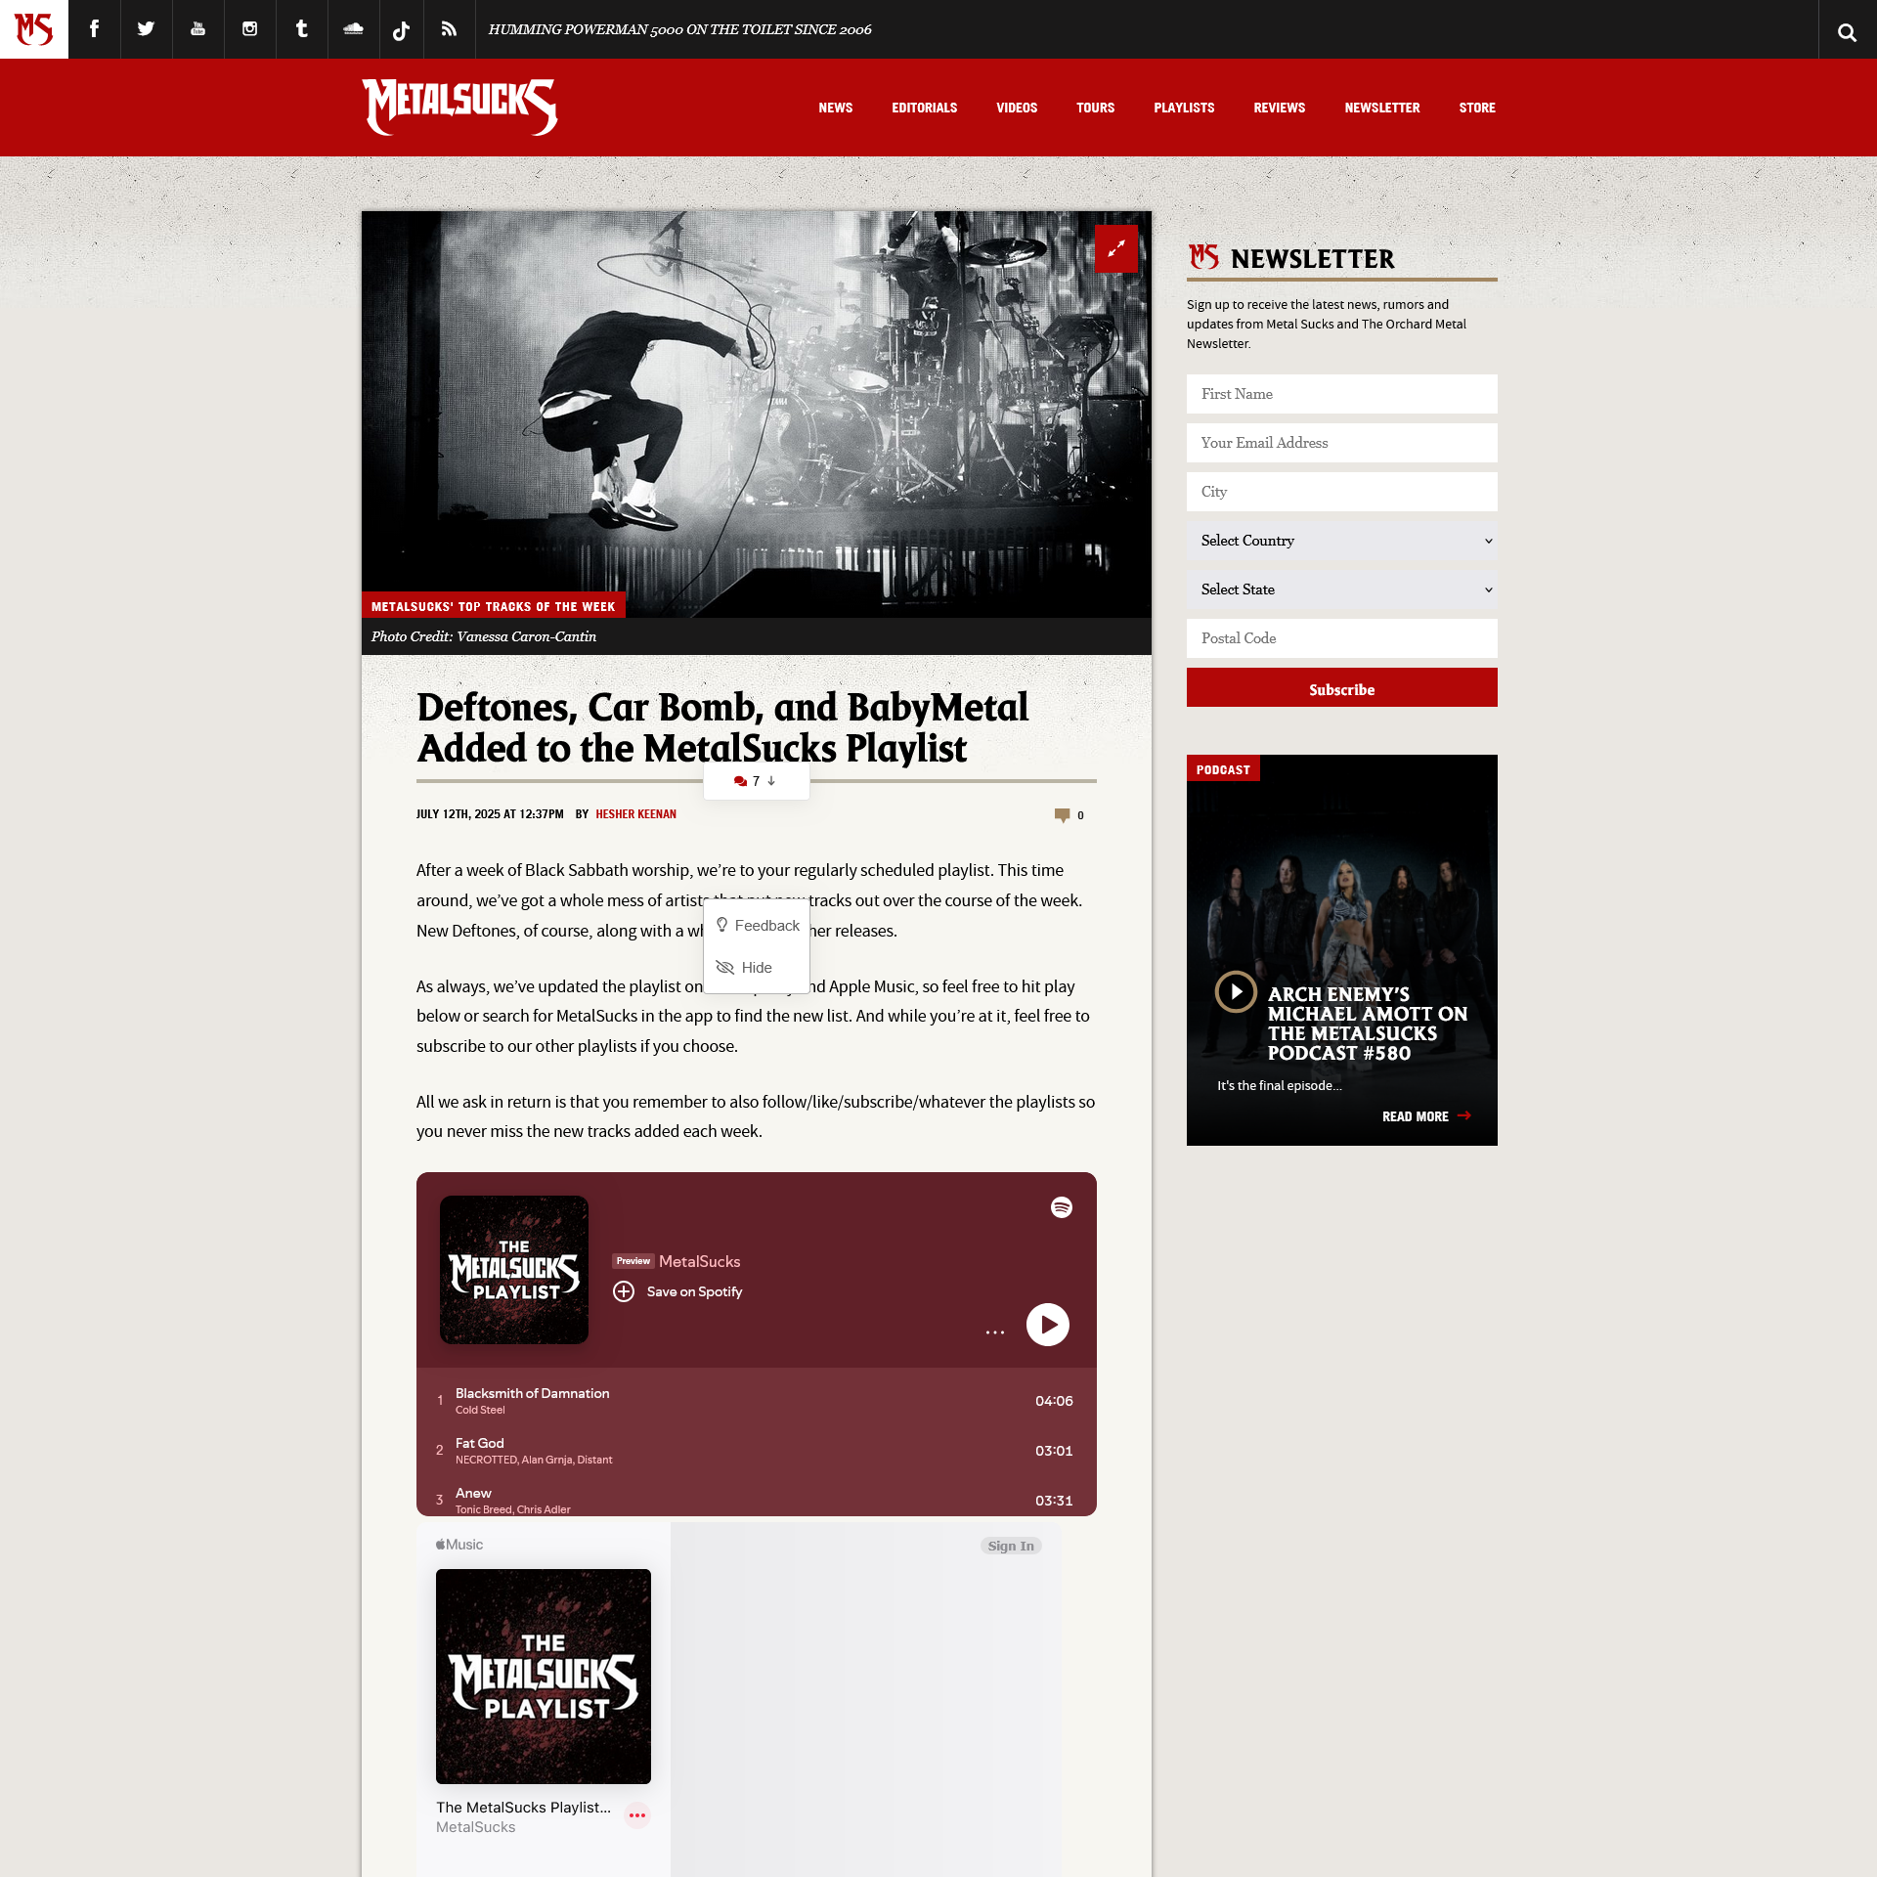Play the Spotify MetalSucks playlist
Image resolution: width=1877 pixels, height=1877 pixels.
click(x=1047, y=1325)
